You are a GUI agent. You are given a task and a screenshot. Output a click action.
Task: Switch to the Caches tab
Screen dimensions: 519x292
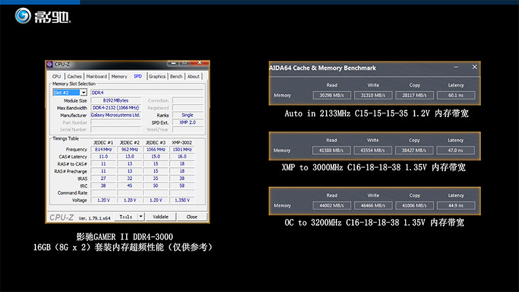click(x=74, y=76)
